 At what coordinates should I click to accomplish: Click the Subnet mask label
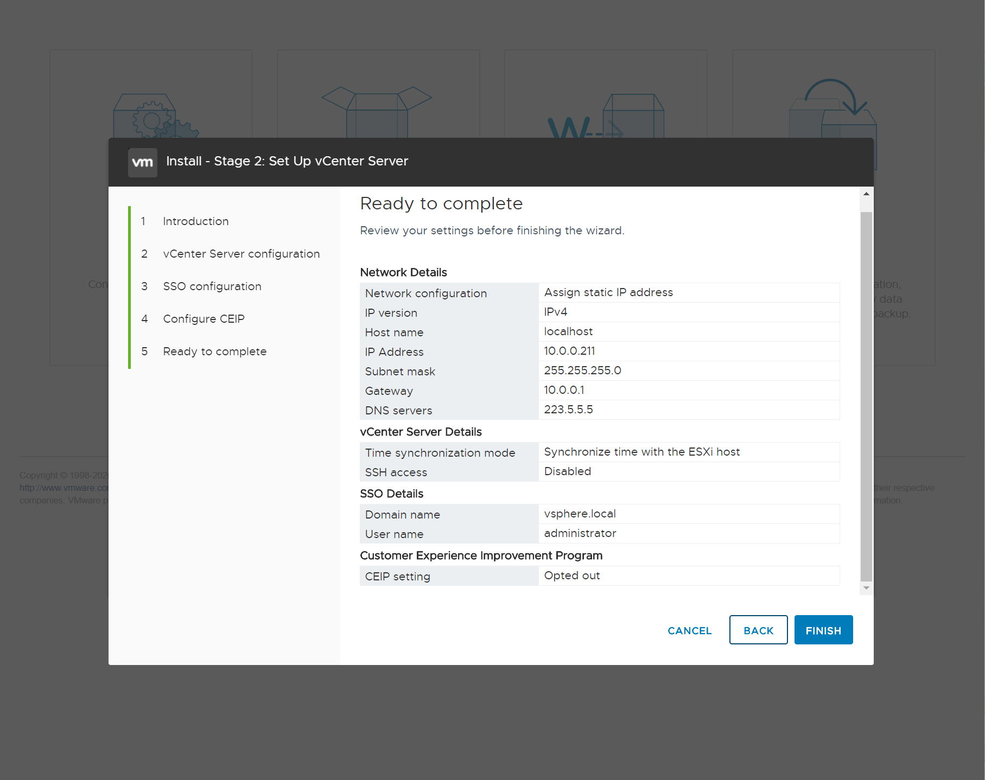[x=401, y=372]
